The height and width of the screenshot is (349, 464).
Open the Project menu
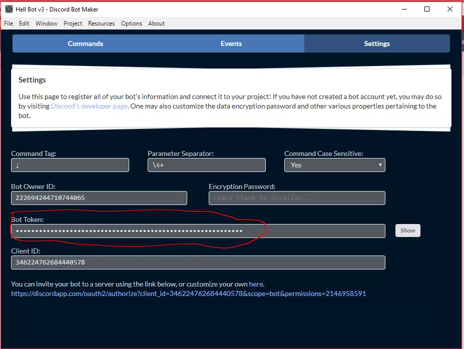click(73, 23)
